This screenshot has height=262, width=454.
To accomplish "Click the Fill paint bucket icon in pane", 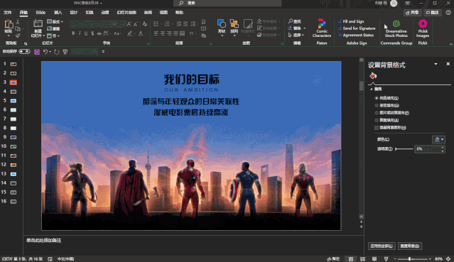I will pos(373,76).
